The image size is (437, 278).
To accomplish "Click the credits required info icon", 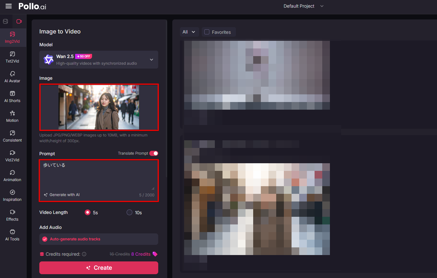I will [x=84, y=254].
